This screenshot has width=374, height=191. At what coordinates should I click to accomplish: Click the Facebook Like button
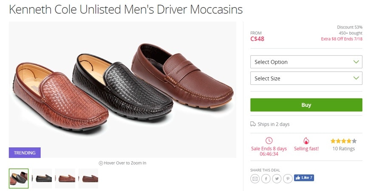coord(304,178)
